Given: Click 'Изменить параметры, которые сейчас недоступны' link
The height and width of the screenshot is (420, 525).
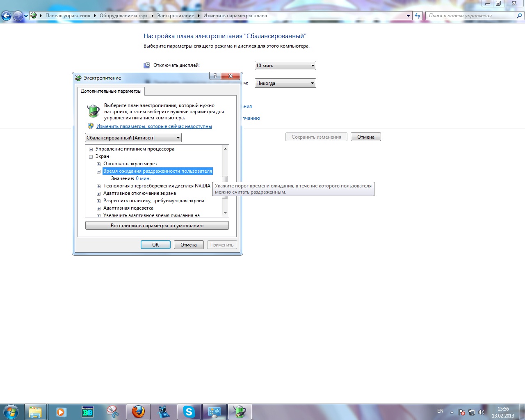Looking at the screenshot, I should [x=154, y=126].
